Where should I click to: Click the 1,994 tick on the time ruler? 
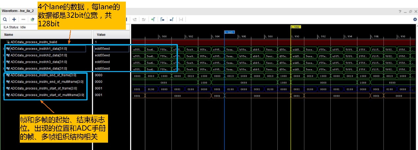348,37
